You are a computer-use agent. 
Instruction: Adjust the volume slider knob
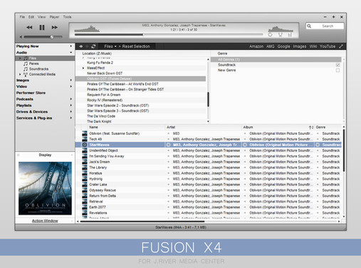52,37
